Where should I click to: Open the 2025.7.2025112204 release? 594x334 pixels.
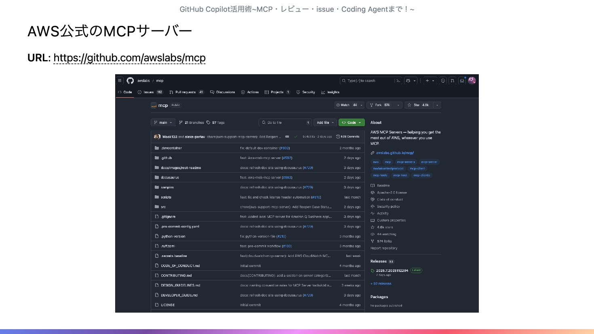click(392, 271)
